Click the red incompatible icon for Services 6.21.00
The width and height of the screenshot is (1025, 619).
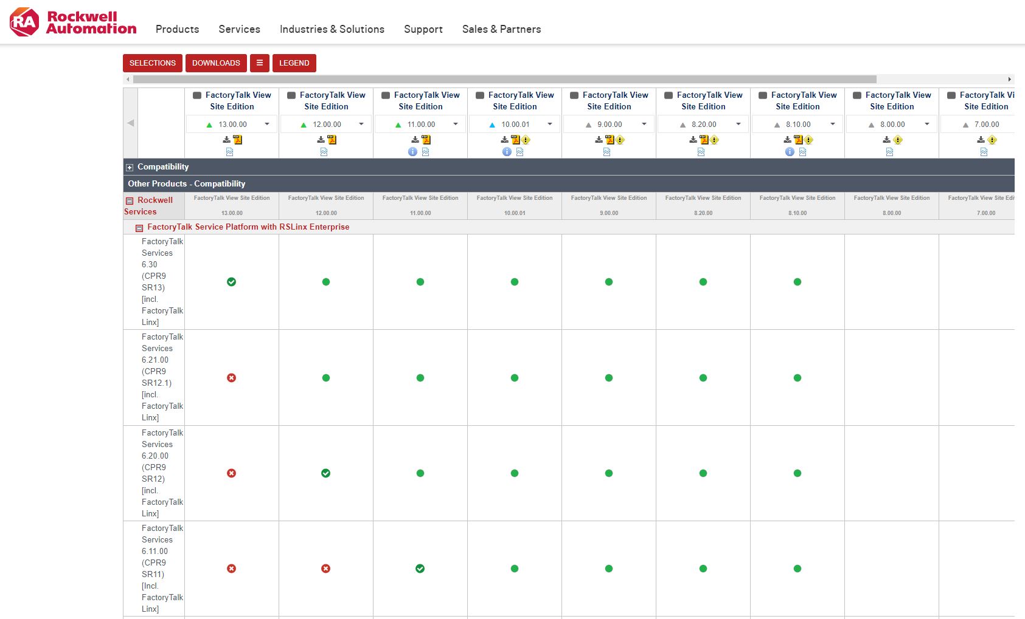click(x=231, y=378)
